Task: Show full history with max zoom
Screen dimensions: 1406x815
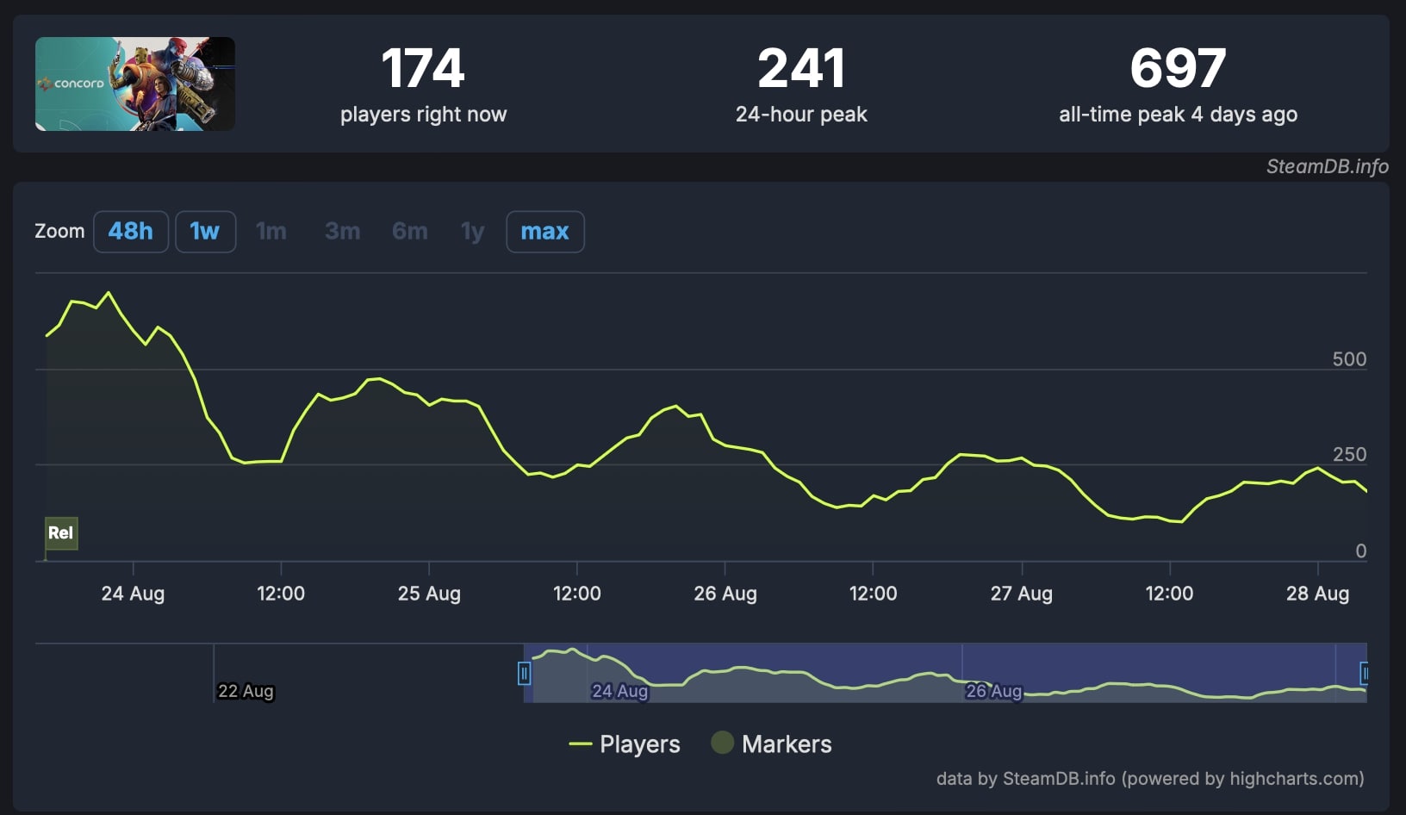Action: tap(544, 232)
